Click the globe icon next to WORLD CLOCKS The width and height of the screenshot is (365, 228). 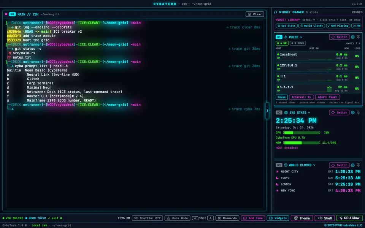tap(286, 165)
